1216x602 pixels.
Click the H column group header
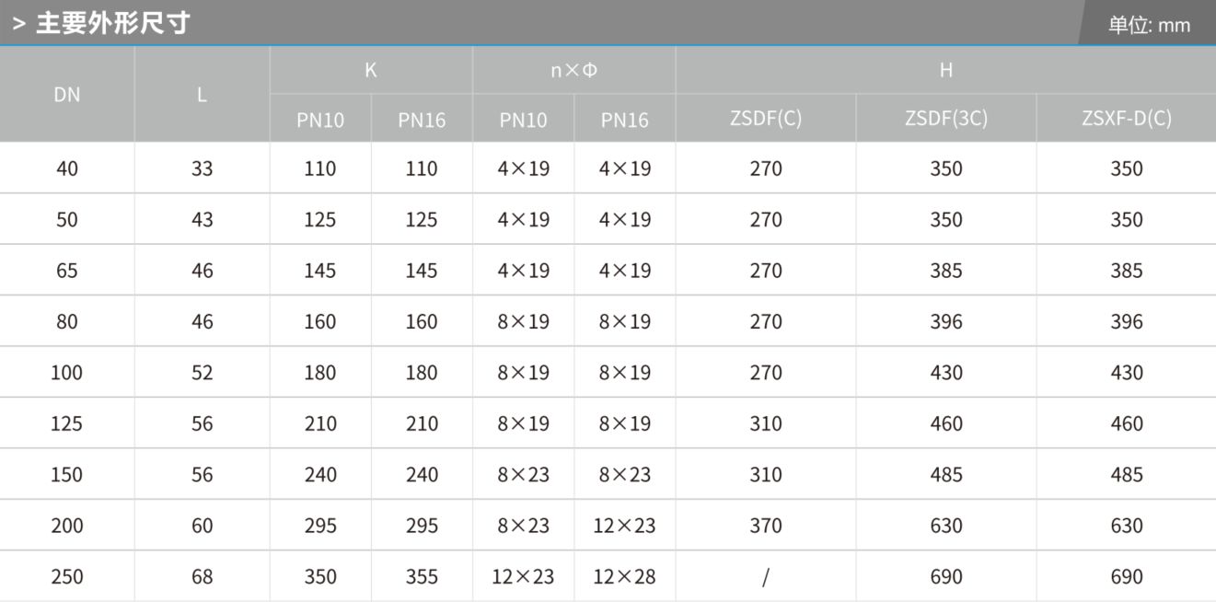(x=945, y=70)
